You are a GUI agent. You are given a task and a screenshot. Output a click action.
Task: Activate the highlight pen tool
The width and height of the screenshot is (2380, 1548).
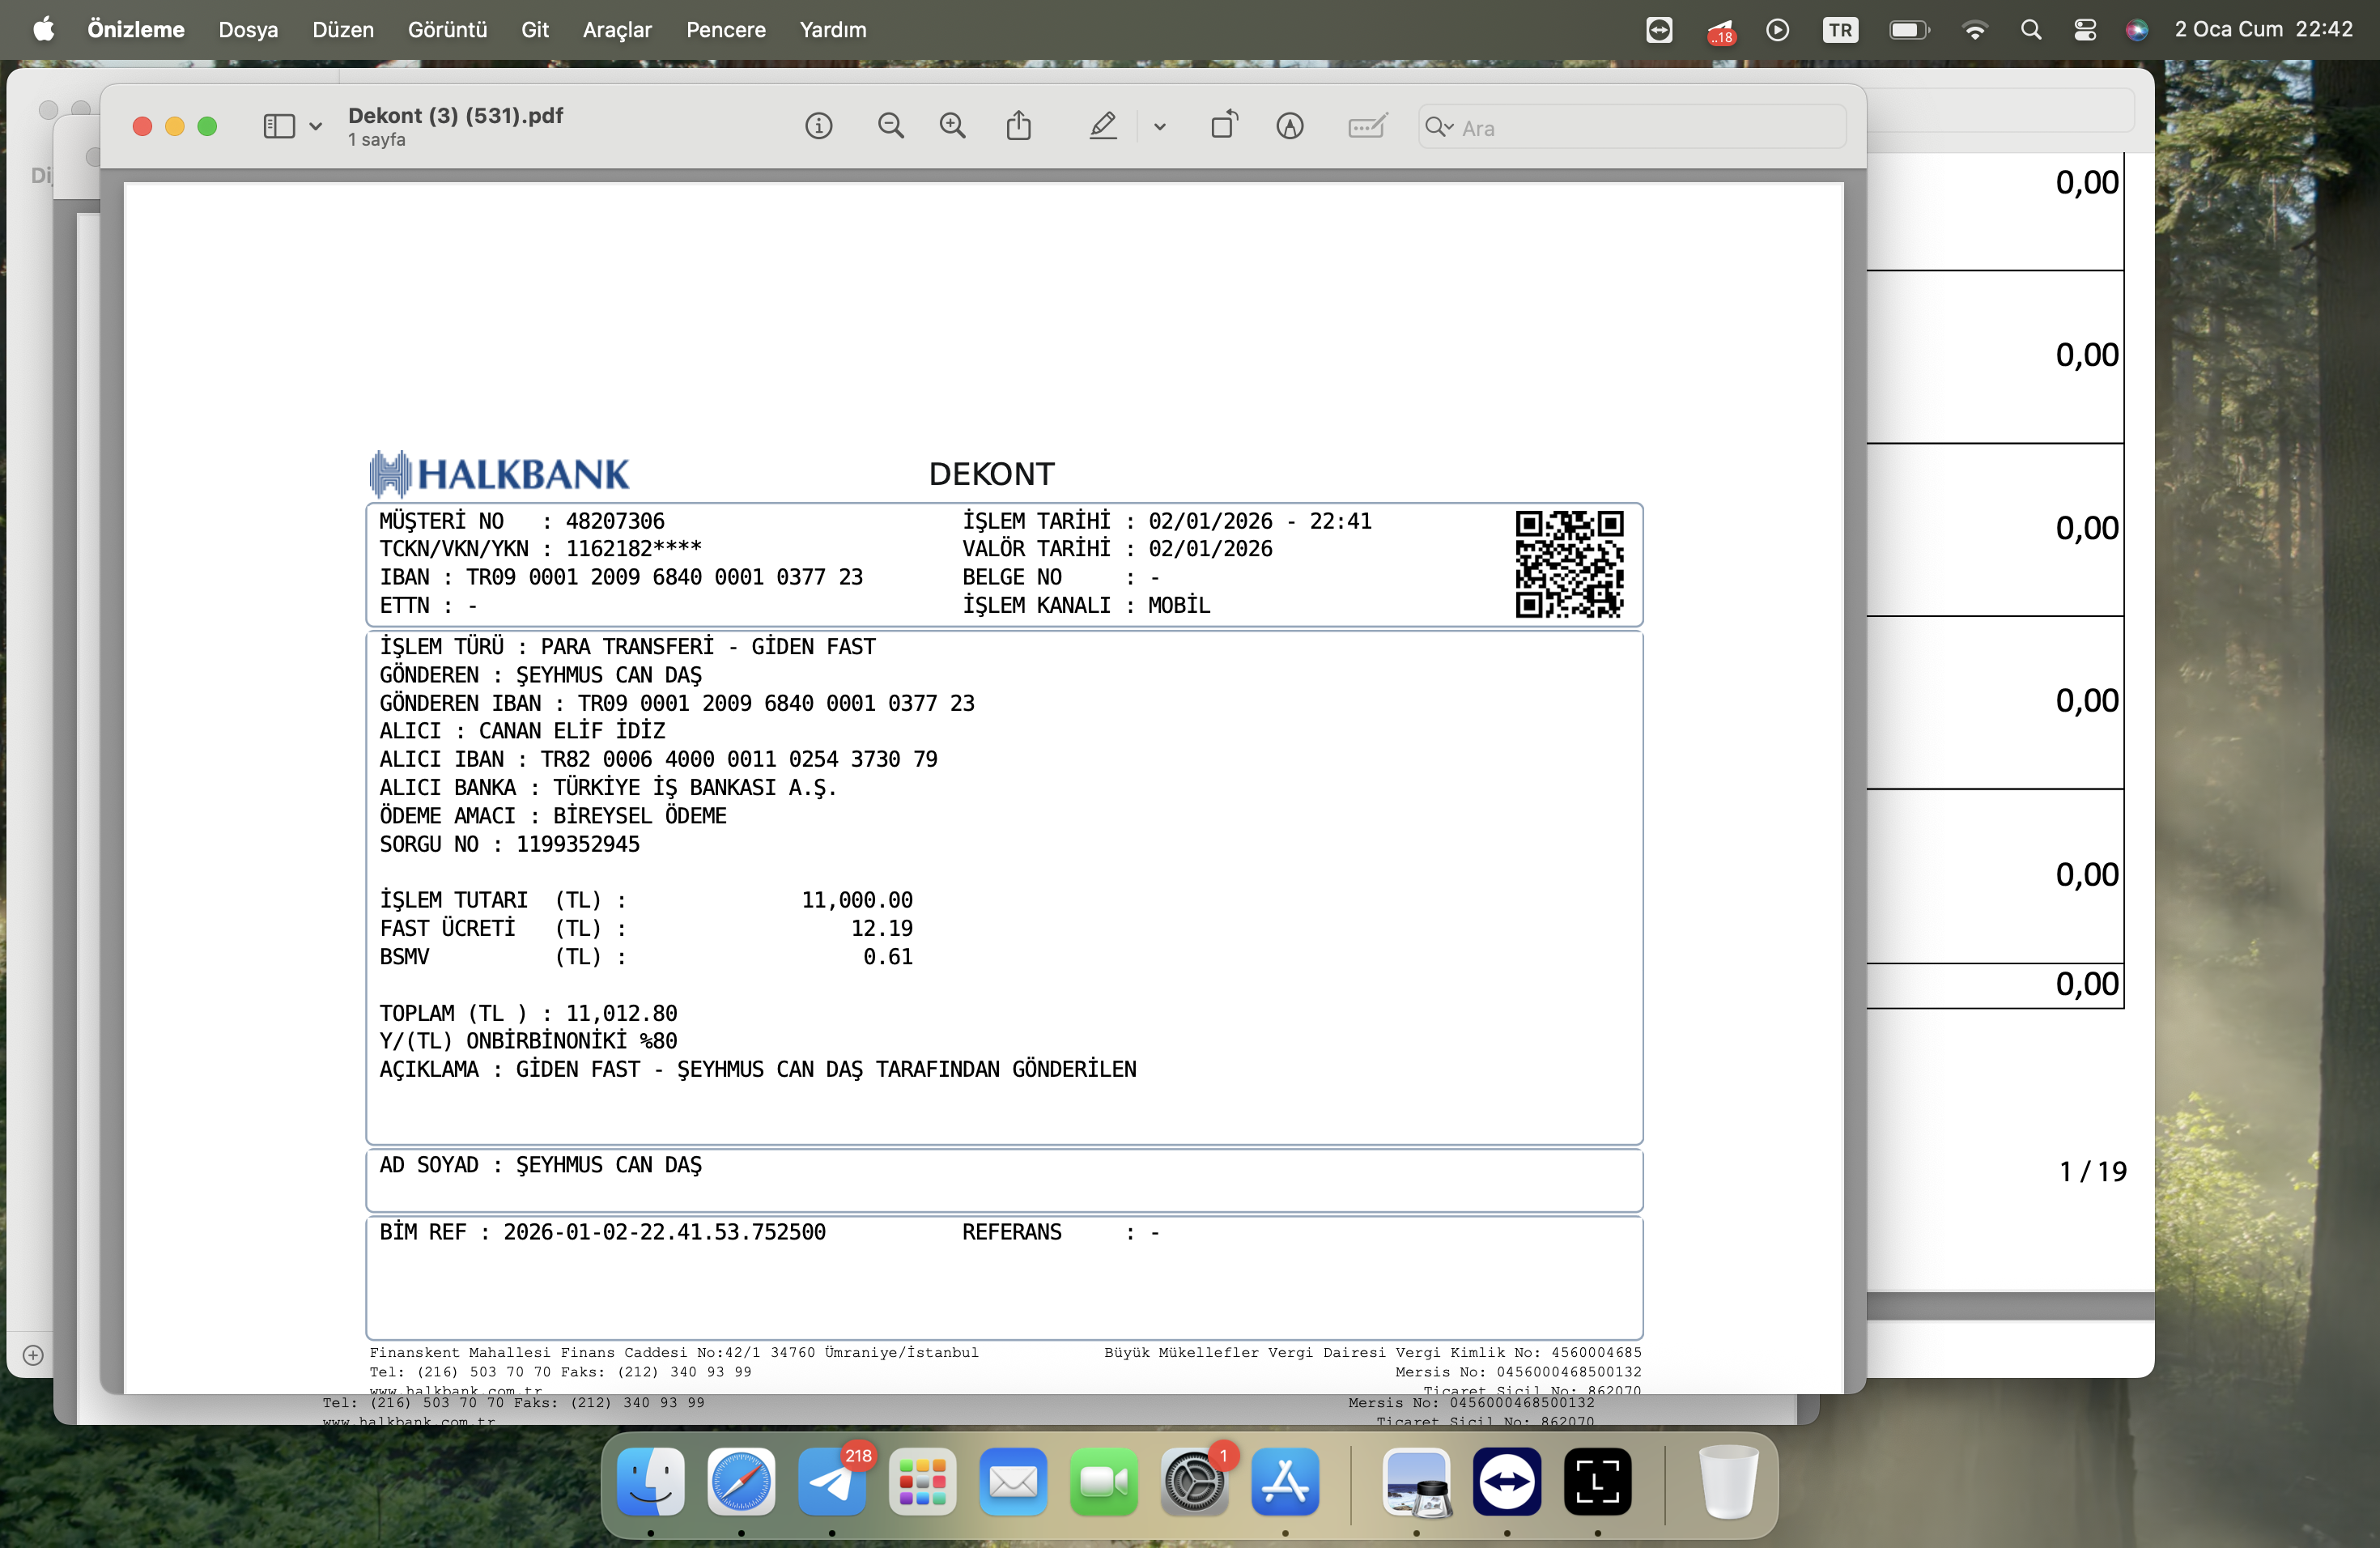click(1102, 126)
